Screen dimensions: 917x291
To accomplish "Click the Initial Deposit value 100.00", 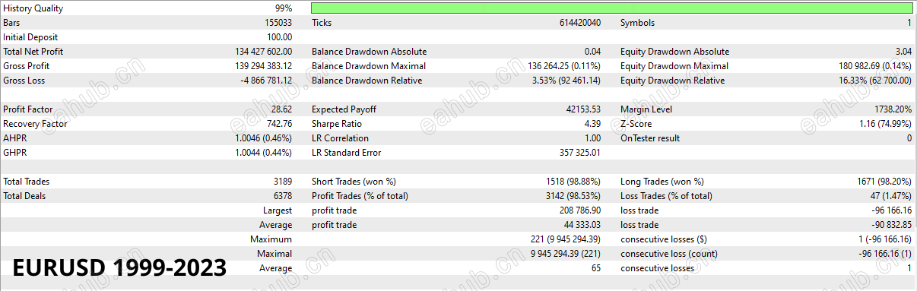I will click(280, 37).
